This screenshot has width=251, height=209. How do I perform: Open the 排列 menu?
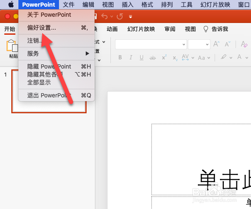click(x=167, y=5)
